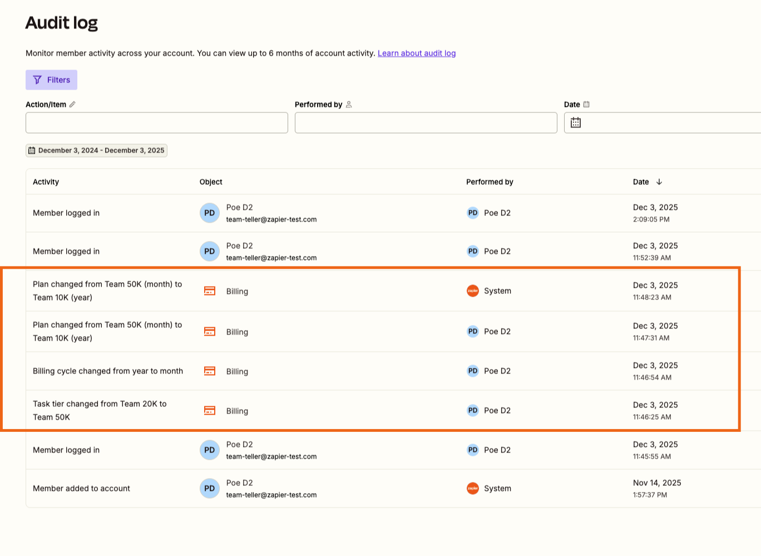Click the December 2024 to December 2025 range chip

coord(96,150)
